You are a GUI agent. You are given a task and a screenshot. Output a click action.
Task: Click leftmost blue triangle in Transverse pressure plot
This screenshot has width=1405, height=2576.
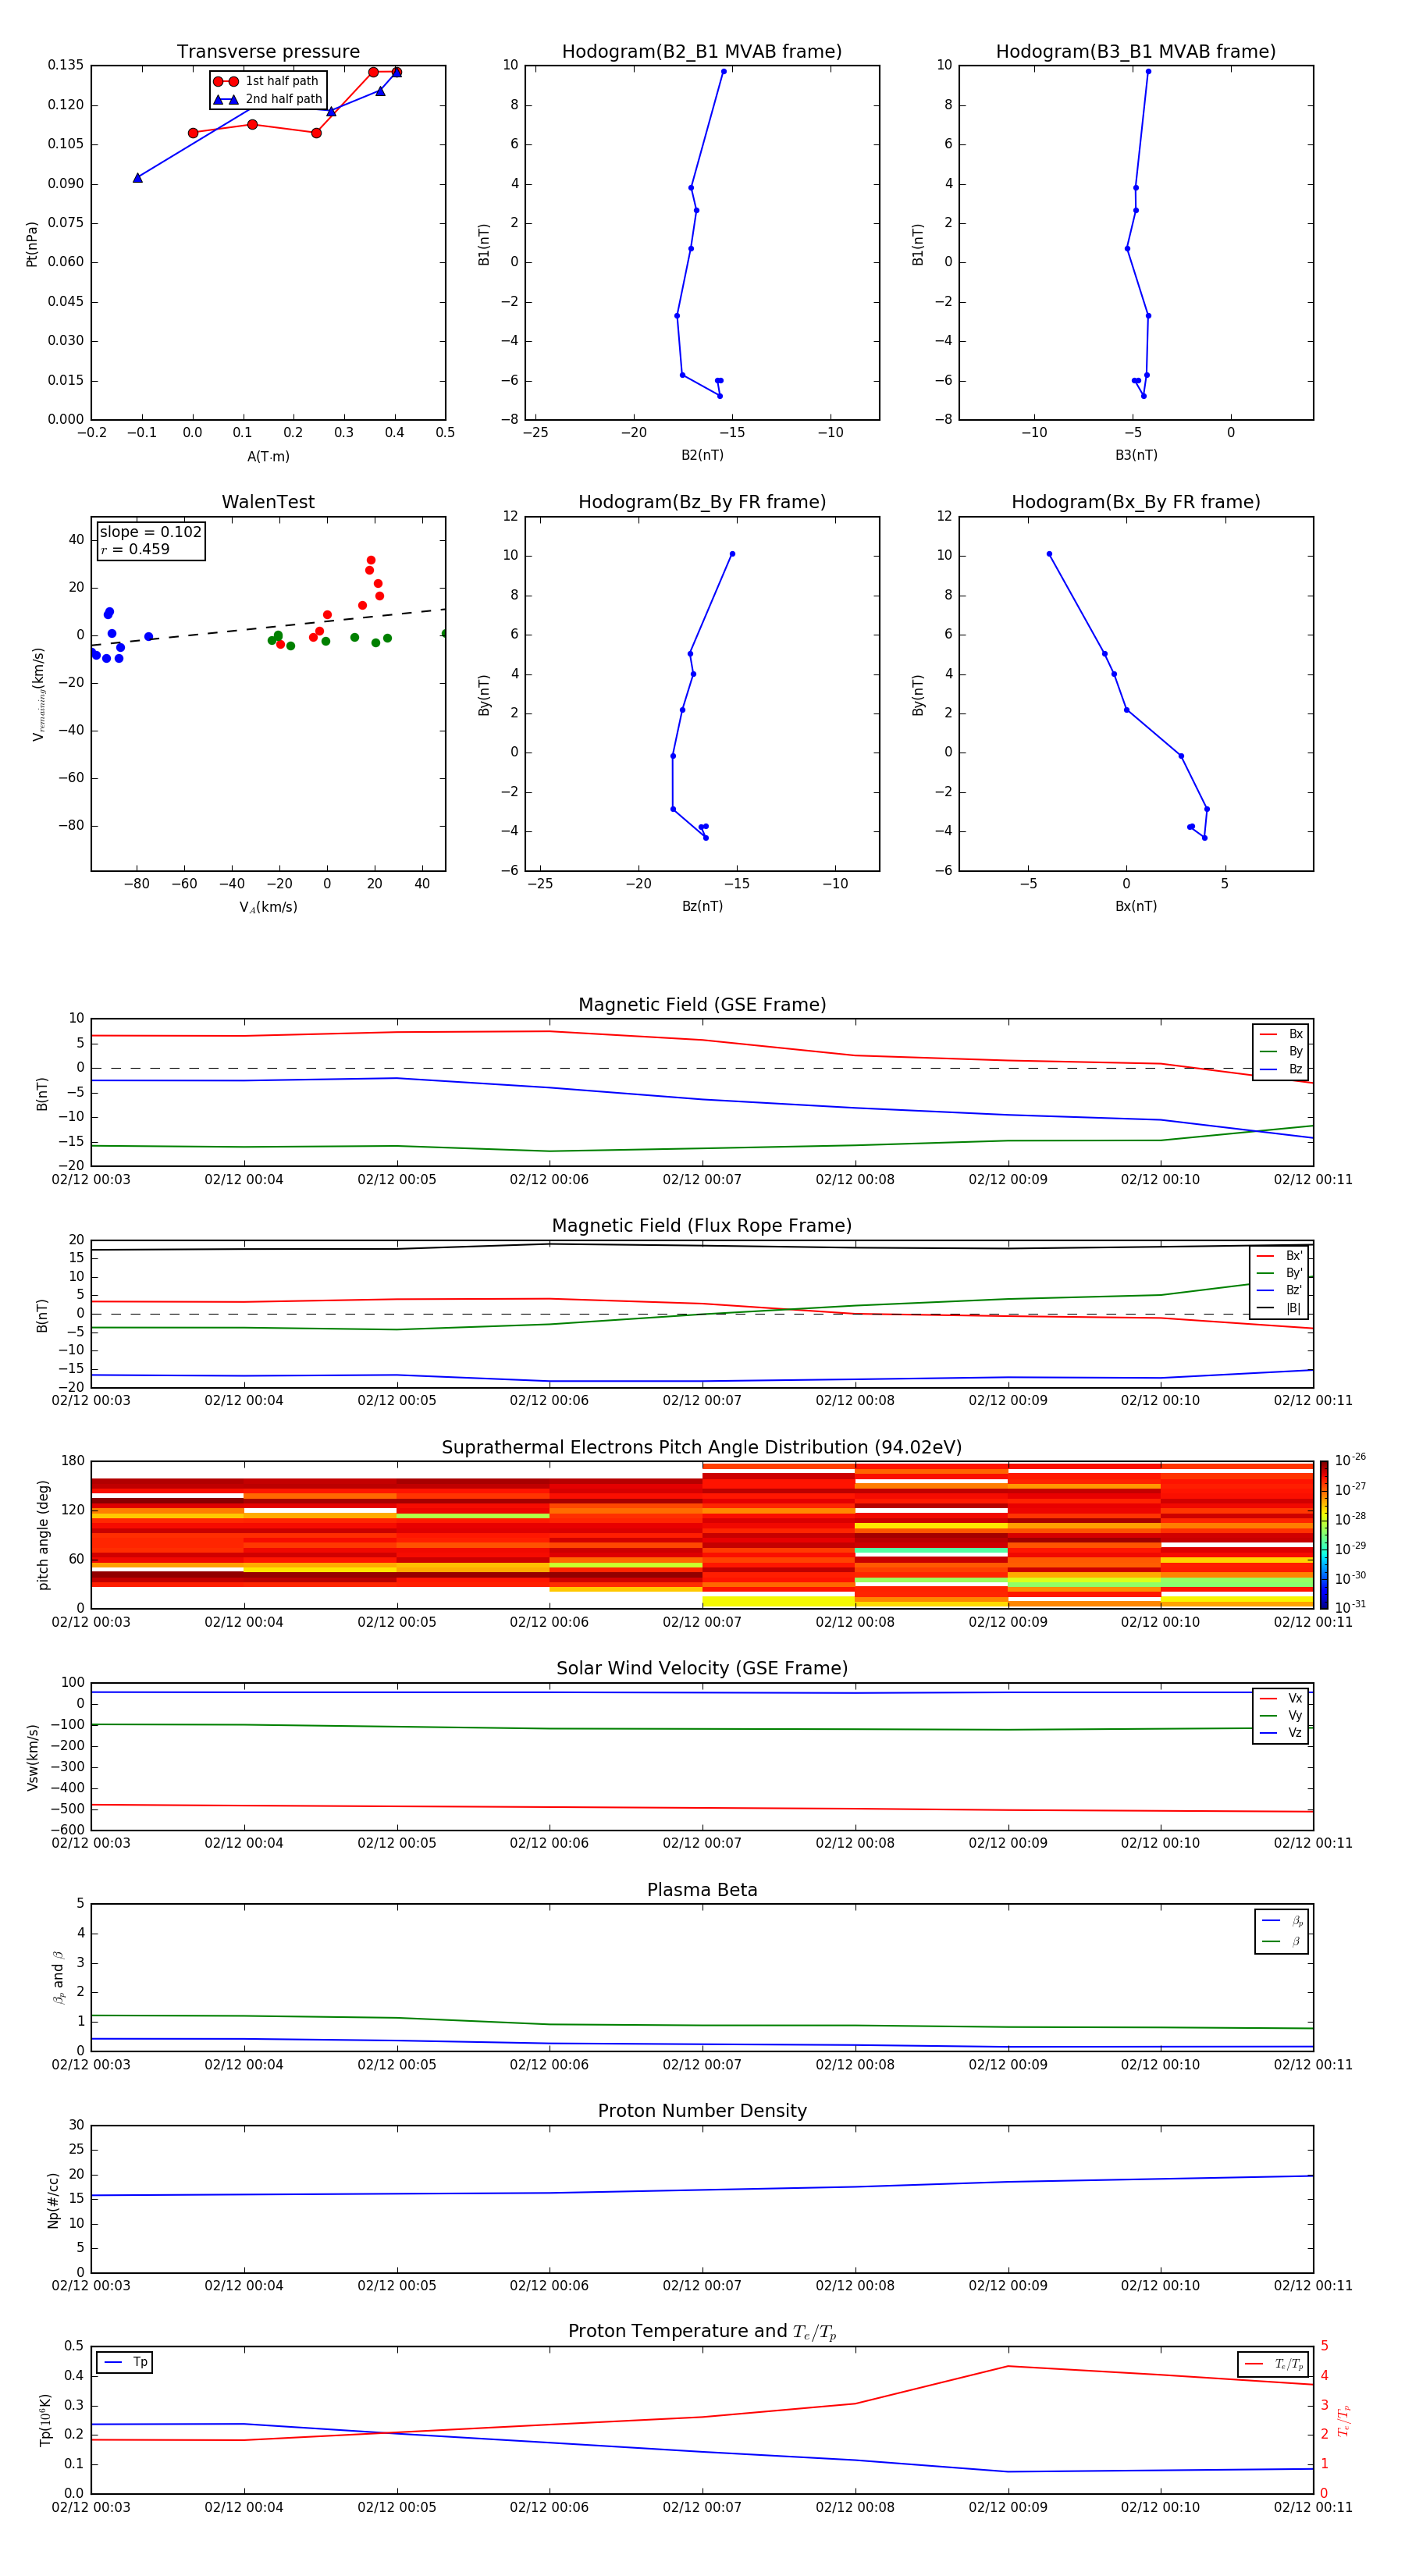(x=138, y=177)
